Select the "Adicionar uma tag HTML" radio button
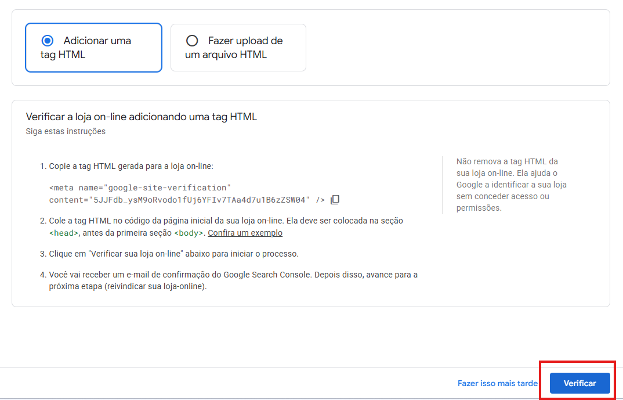The width and height of the screenshot is (623, 400). tap(48, 41)
